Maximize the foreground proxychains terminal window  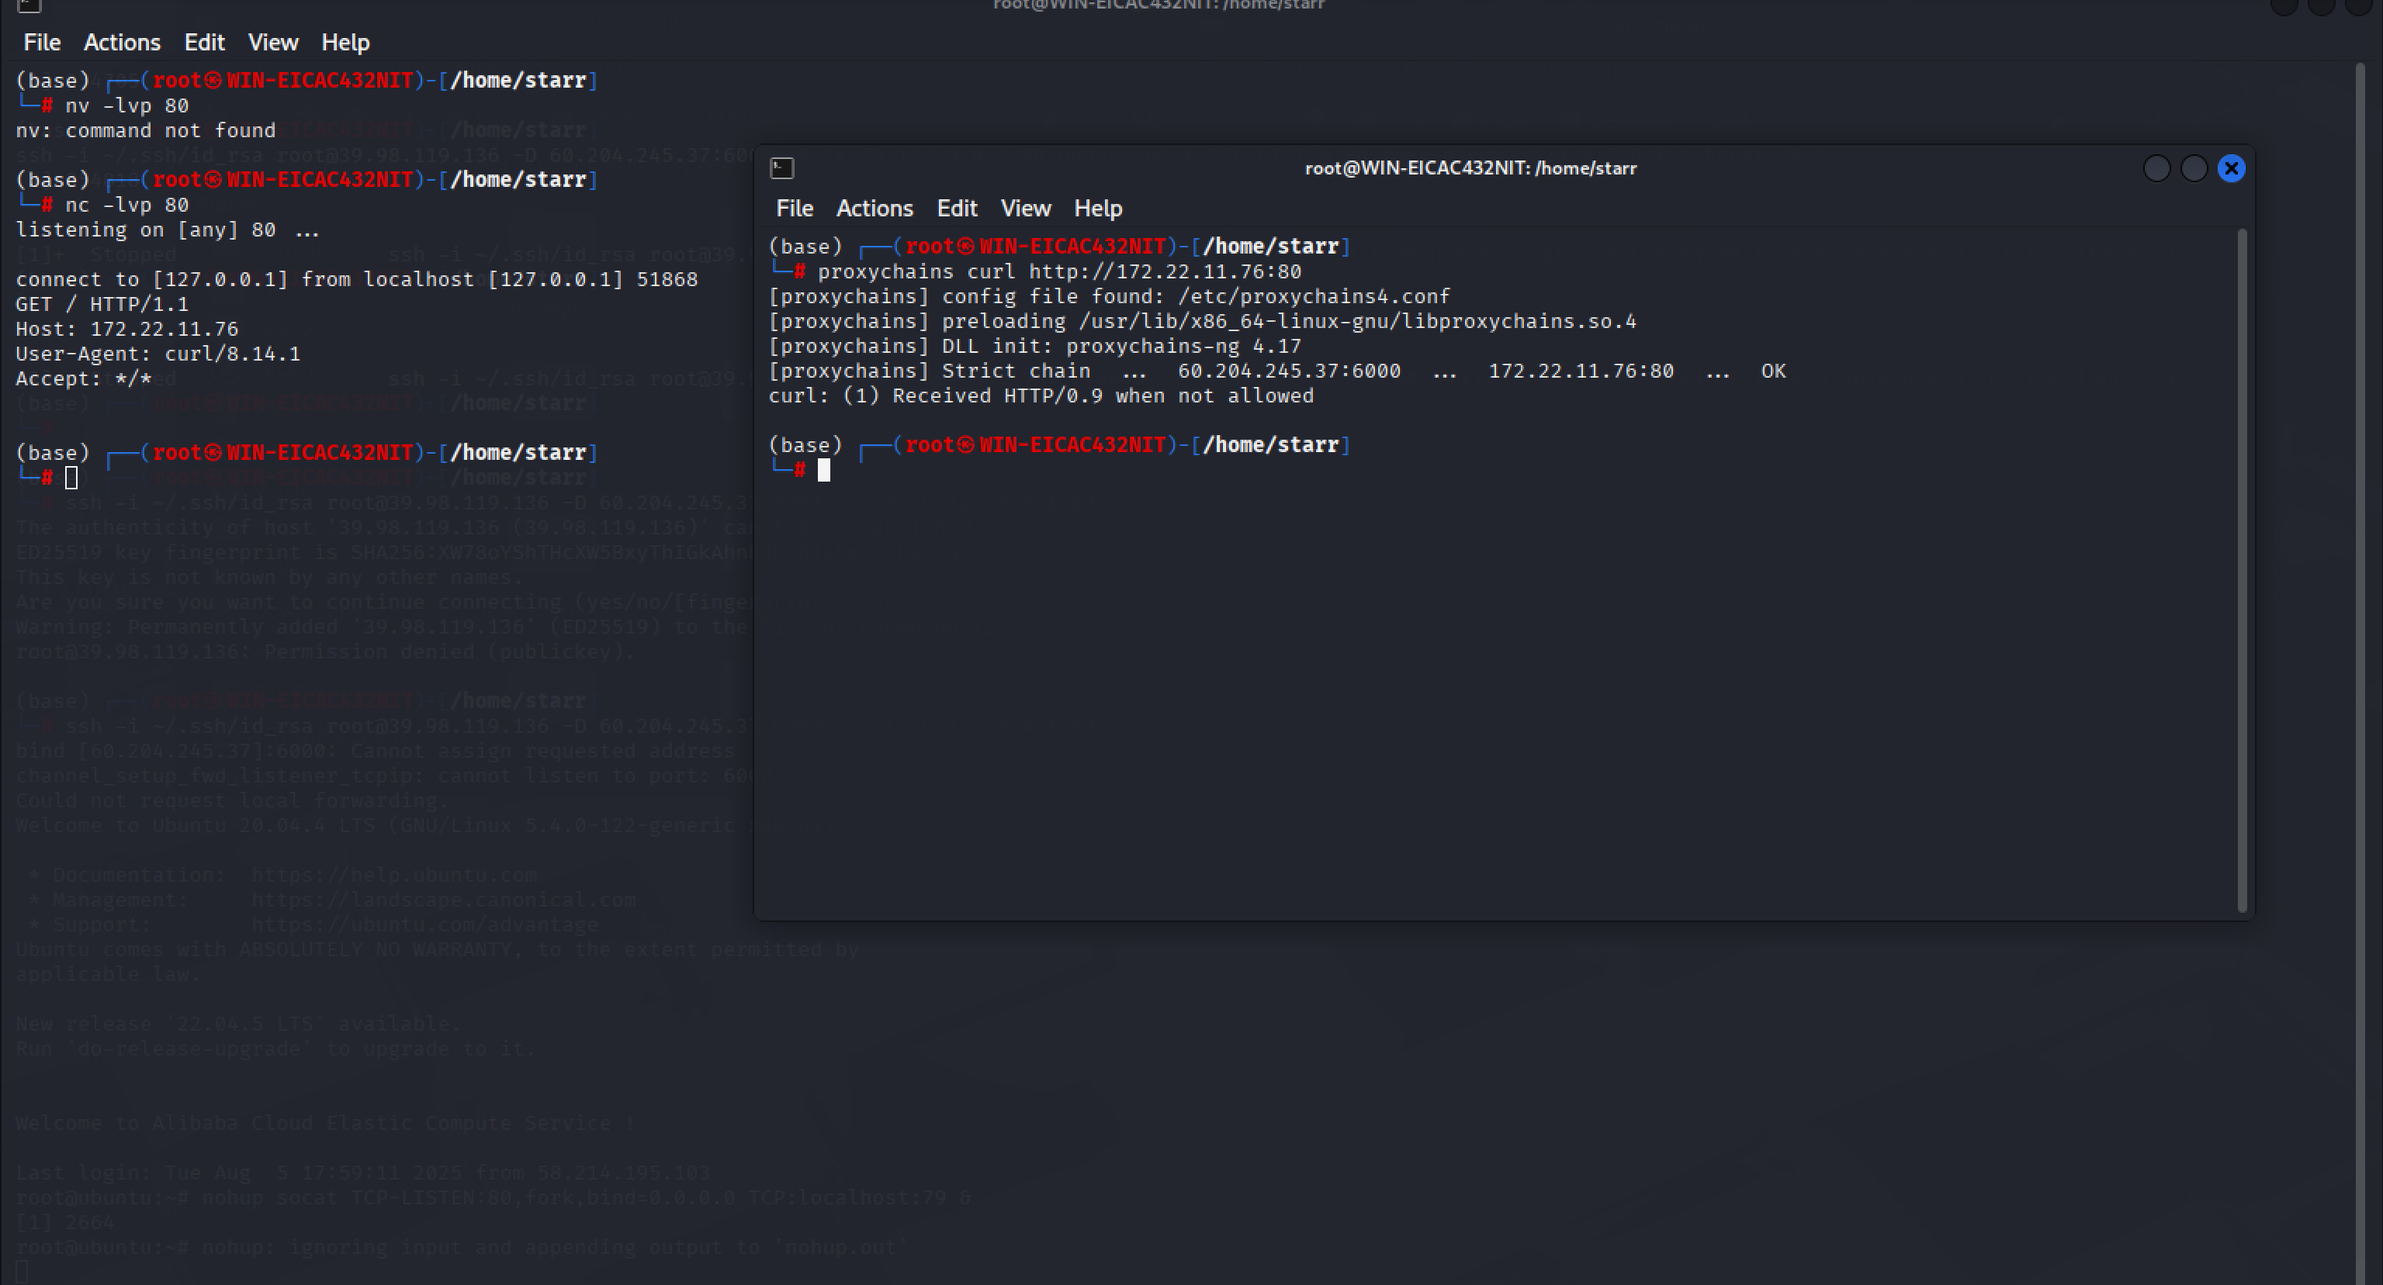(2194, 168)
